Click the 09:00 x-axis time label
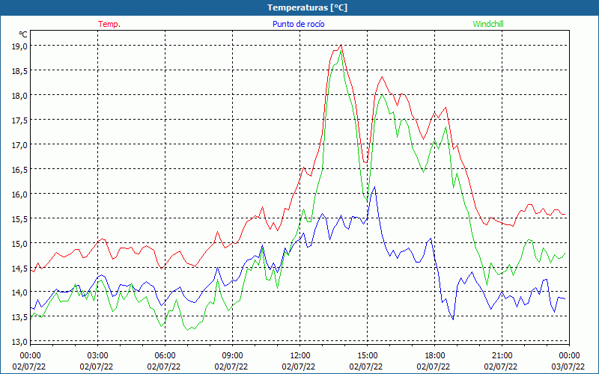 click(232, 356)
